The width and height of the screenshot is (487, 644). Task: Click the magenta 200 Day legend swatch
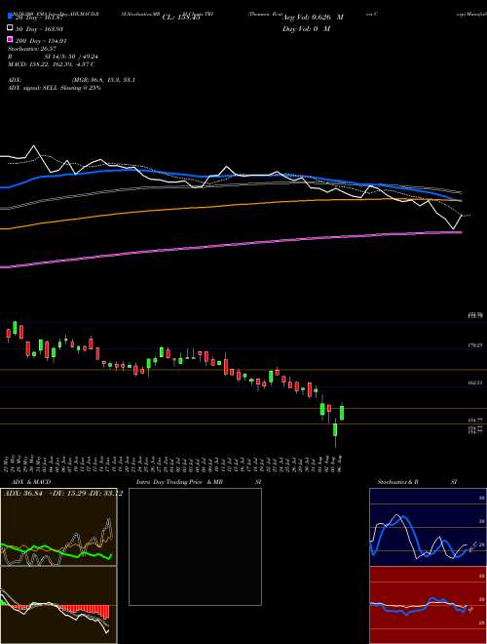10,40
